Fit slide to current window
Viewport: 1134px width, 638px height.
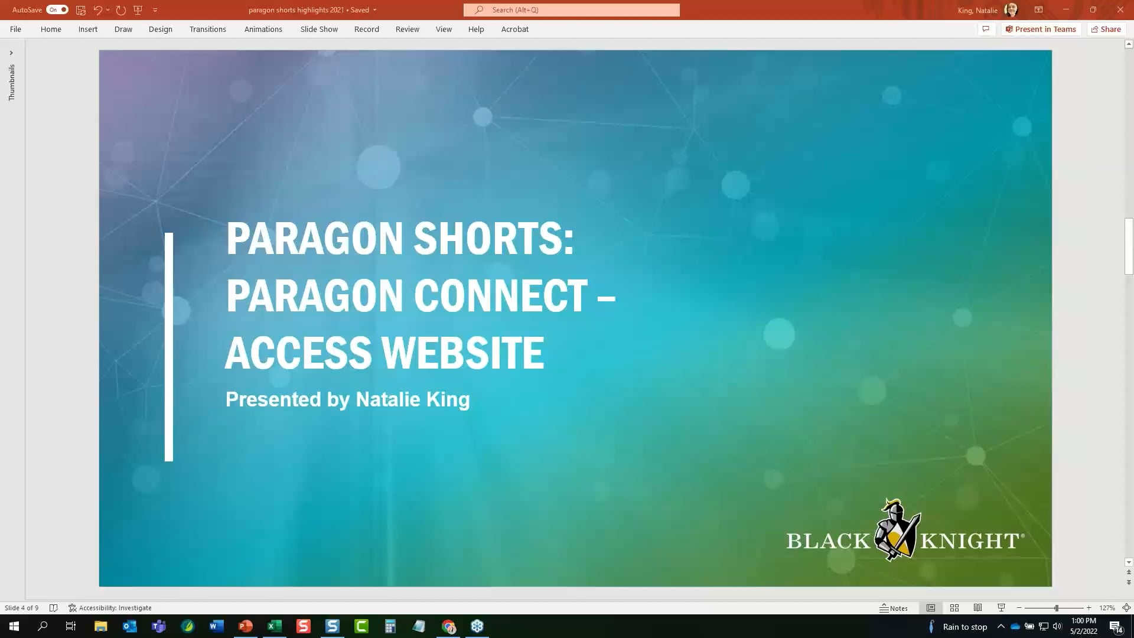[x=1126, y=608]
